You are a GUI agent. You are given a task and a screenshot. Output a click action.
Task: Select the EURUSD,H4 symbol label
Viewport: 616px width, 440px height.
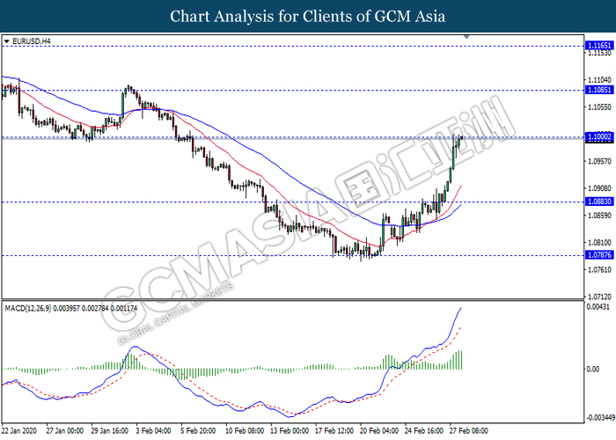(x=29, y=40)
